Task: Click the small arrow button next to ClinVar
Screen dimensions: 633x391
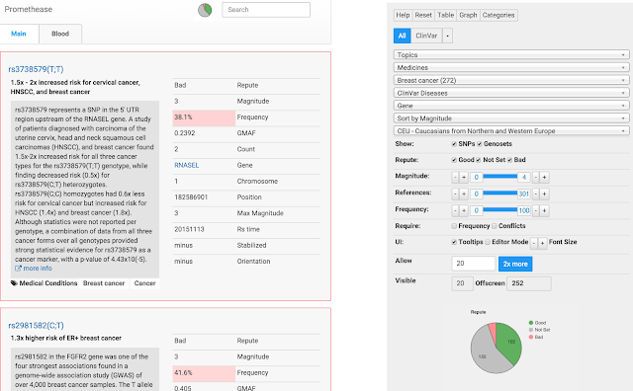Action: 447,36
